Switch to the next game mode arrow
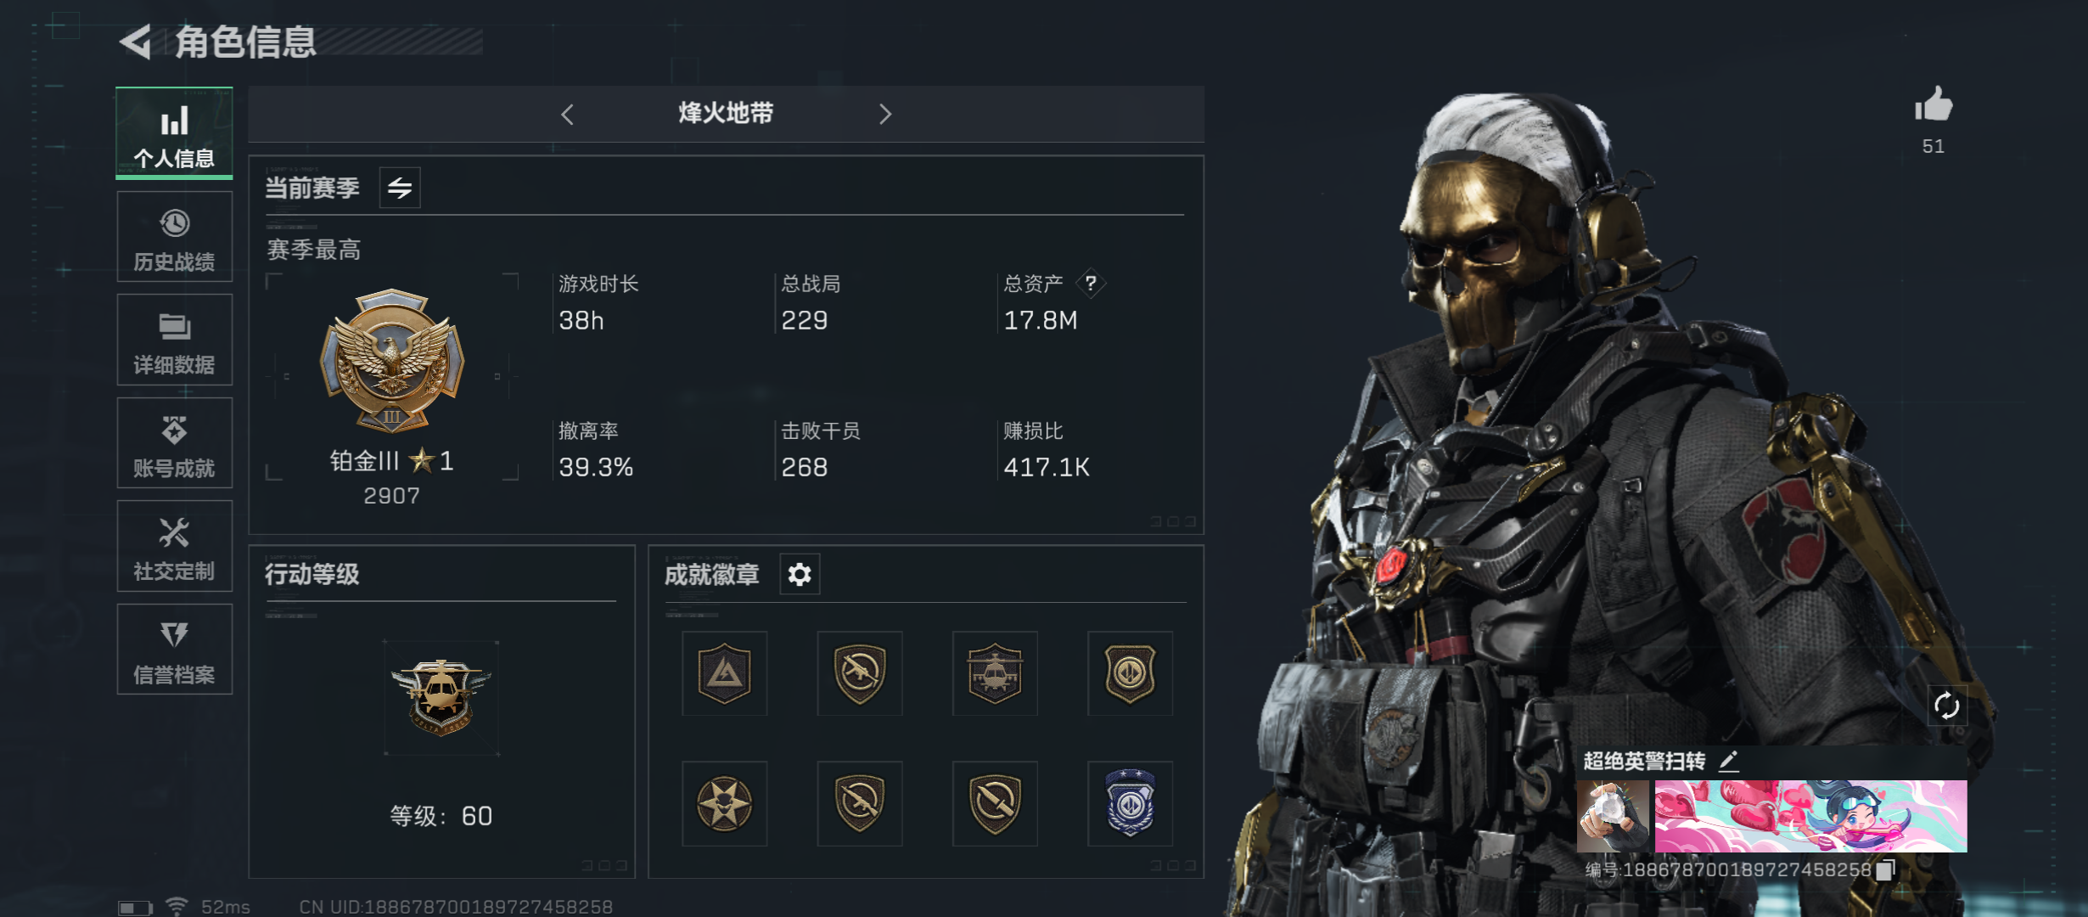 pos(885,114)
